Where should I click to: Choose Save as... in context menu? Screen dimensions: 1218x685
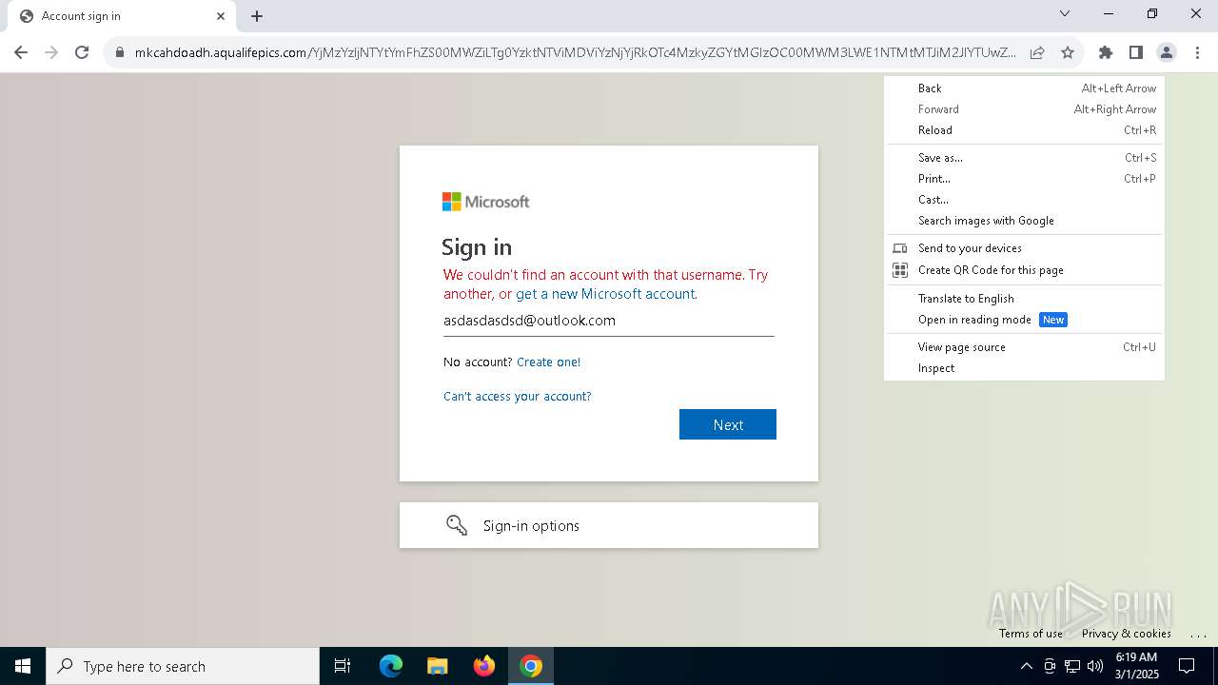1024,158
